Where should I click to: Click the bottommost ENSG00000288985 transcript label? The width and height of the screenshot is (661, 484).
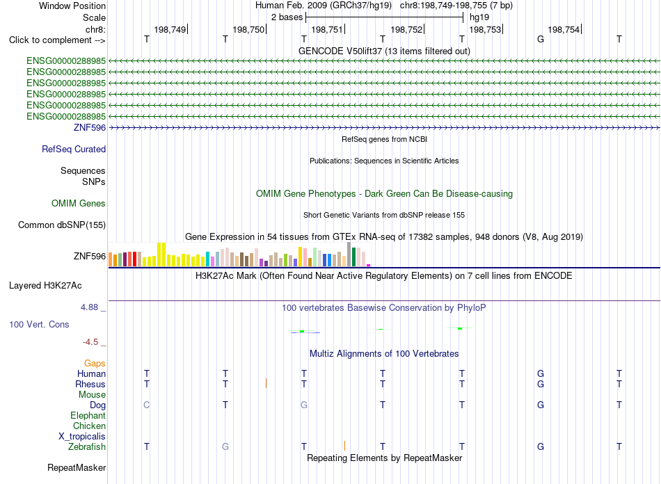pyautogui.click(x=66, y=116)
